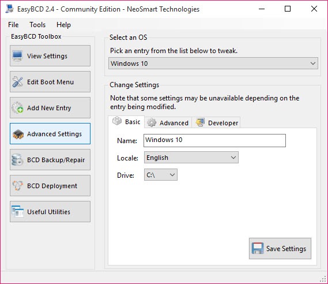This screenshot has width=328, height=284.
Task: Open the File menu
Action: click(13, 25)
